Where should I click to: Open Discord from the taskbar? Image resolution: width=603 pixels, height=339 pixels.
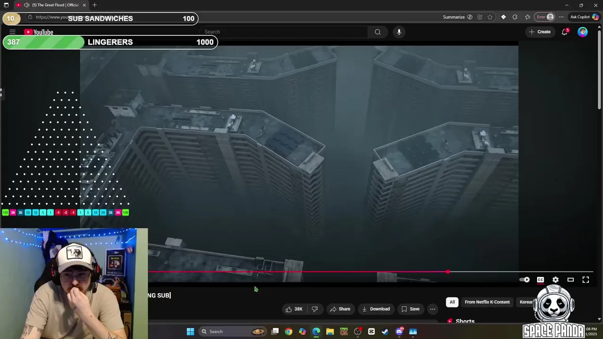point(399,331)
